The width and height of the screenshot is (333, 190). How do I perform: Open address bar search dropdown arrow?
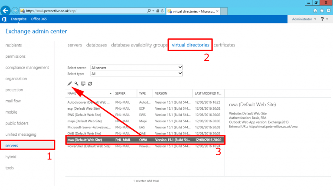coord(153,11)
